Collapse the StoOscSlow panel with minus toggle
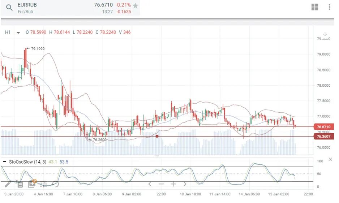The height and width of the screenshot is (203, 339). (4, 162)
